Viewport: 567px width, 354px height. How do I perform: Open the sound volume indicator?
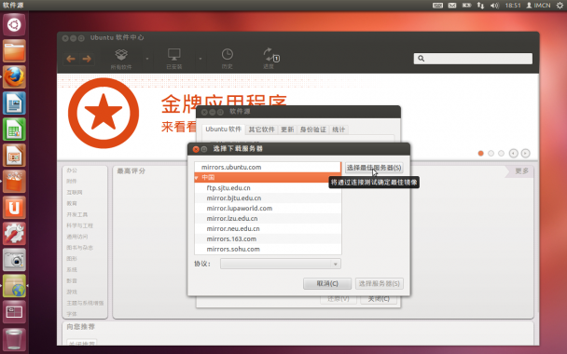tap(494, 6)
